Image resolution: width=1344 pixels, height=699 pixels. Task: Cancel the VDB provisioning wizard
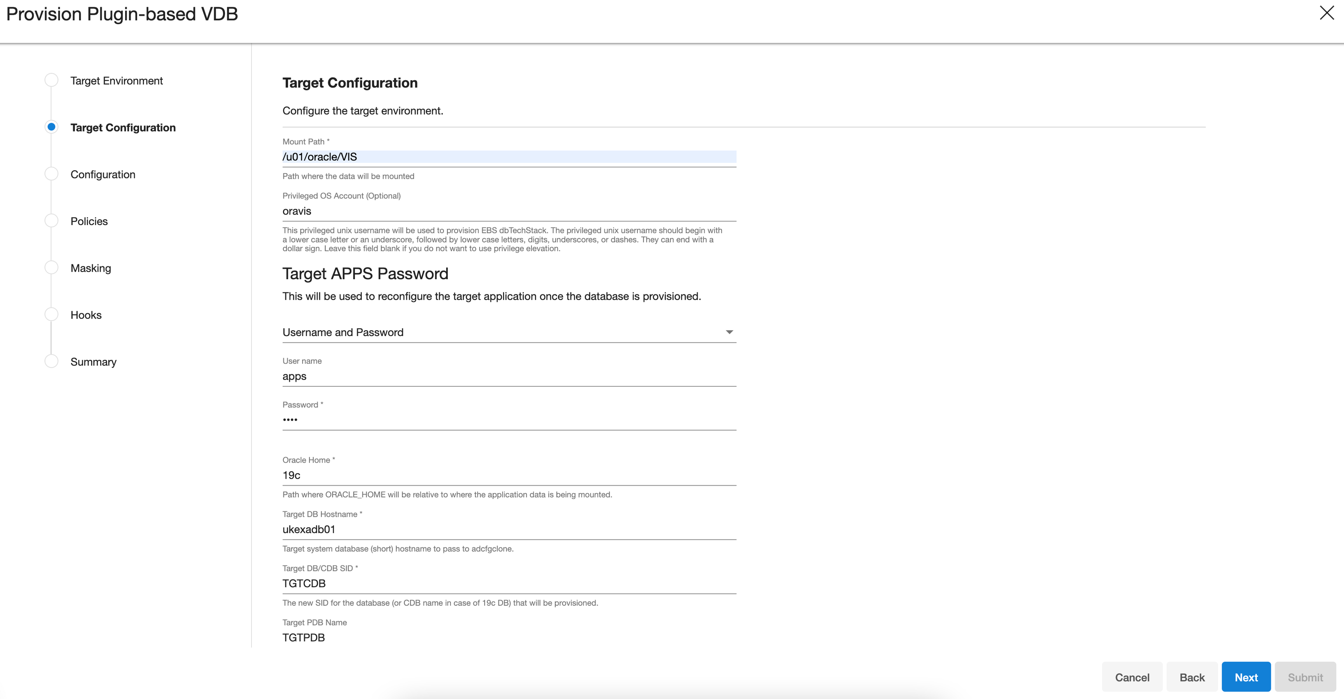(1132, 677)
